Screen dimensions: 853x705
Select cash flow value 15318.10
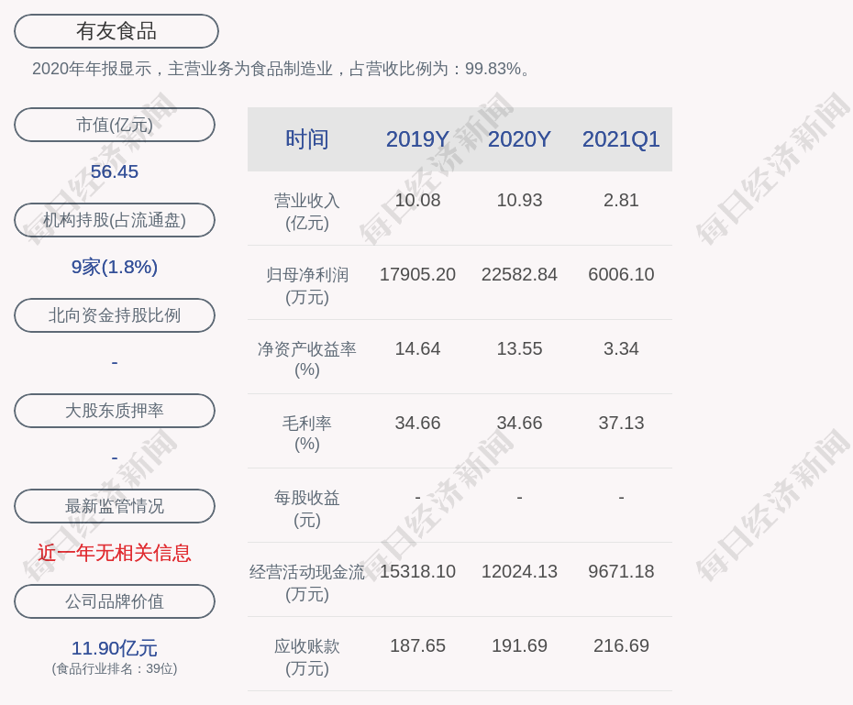pos(418,571)
